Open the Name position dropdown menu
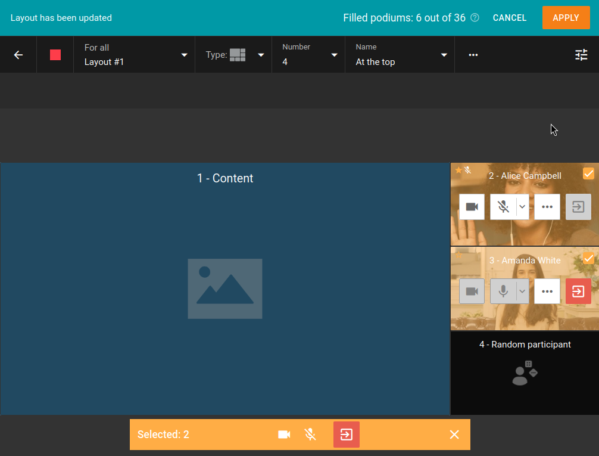599x456 pixels. click(x=400, y=55)
